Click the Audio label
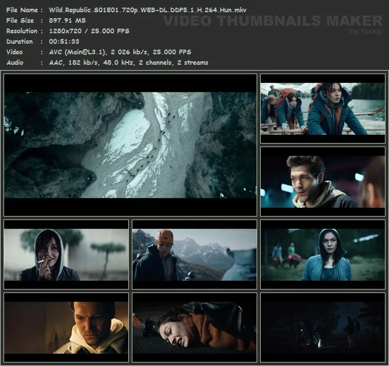Image resolution: width=389 pixels, height=366 pixels. [x=15, y=62]
